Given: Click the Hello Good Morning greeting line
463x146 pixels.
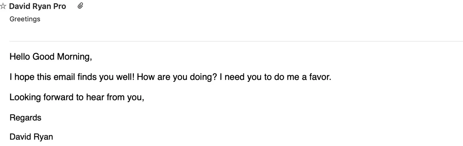Looking at the screenshot, I should (51, 57).
